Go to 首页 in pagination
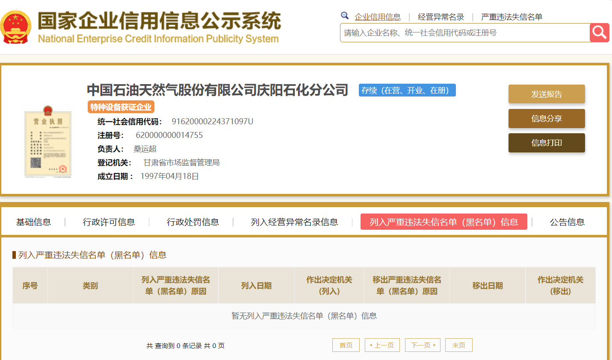612x360 pixels. tap(346, 345)
